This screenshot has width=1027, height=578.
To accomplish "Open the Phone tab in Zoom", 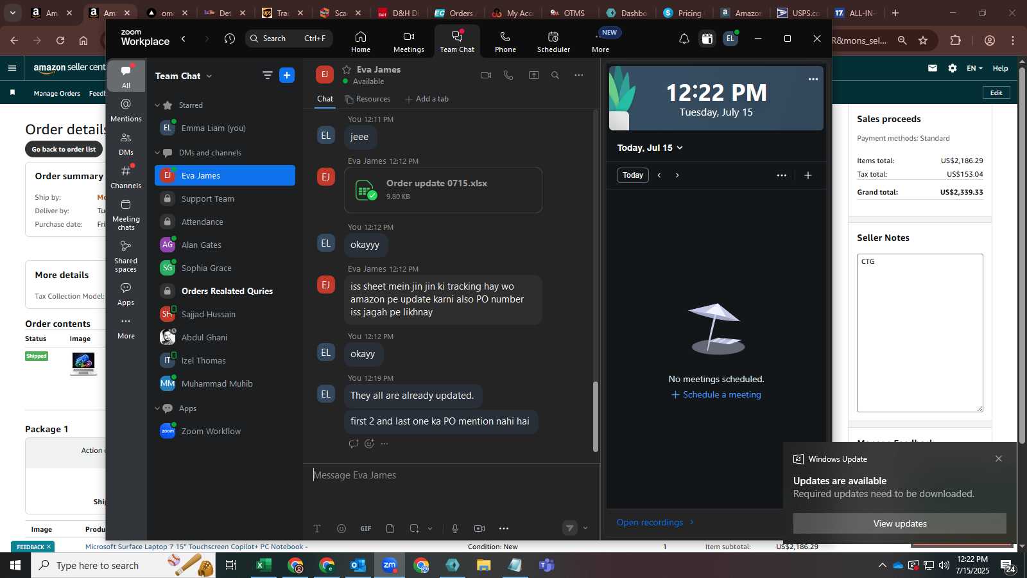I will (505, 42).
